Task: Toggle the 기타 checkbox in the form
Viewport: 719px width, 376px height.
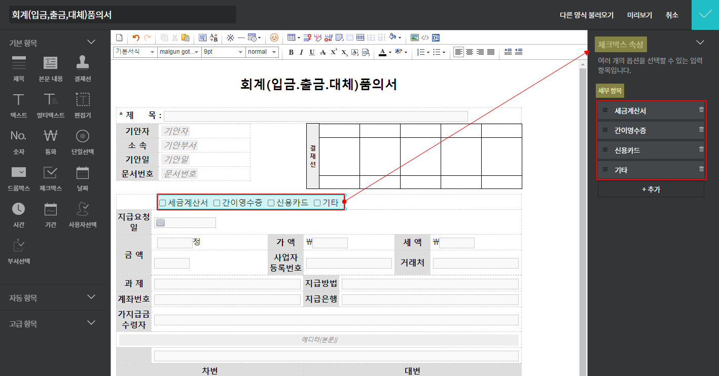Action: [317, 203]
